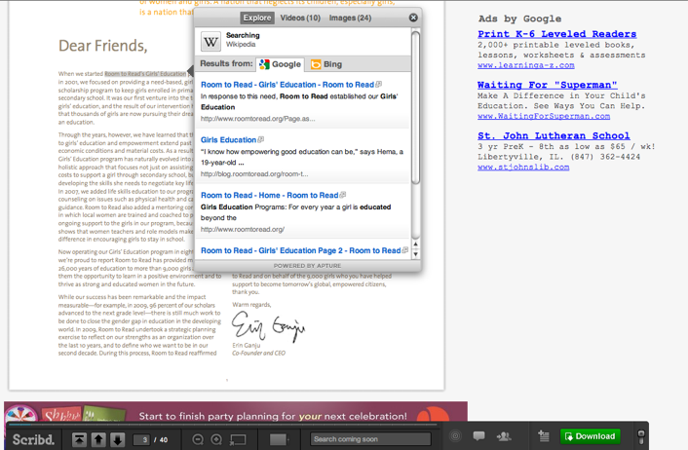688x450 pixels.
Task: Close the Apture explore popup
Action: [413, 18]
